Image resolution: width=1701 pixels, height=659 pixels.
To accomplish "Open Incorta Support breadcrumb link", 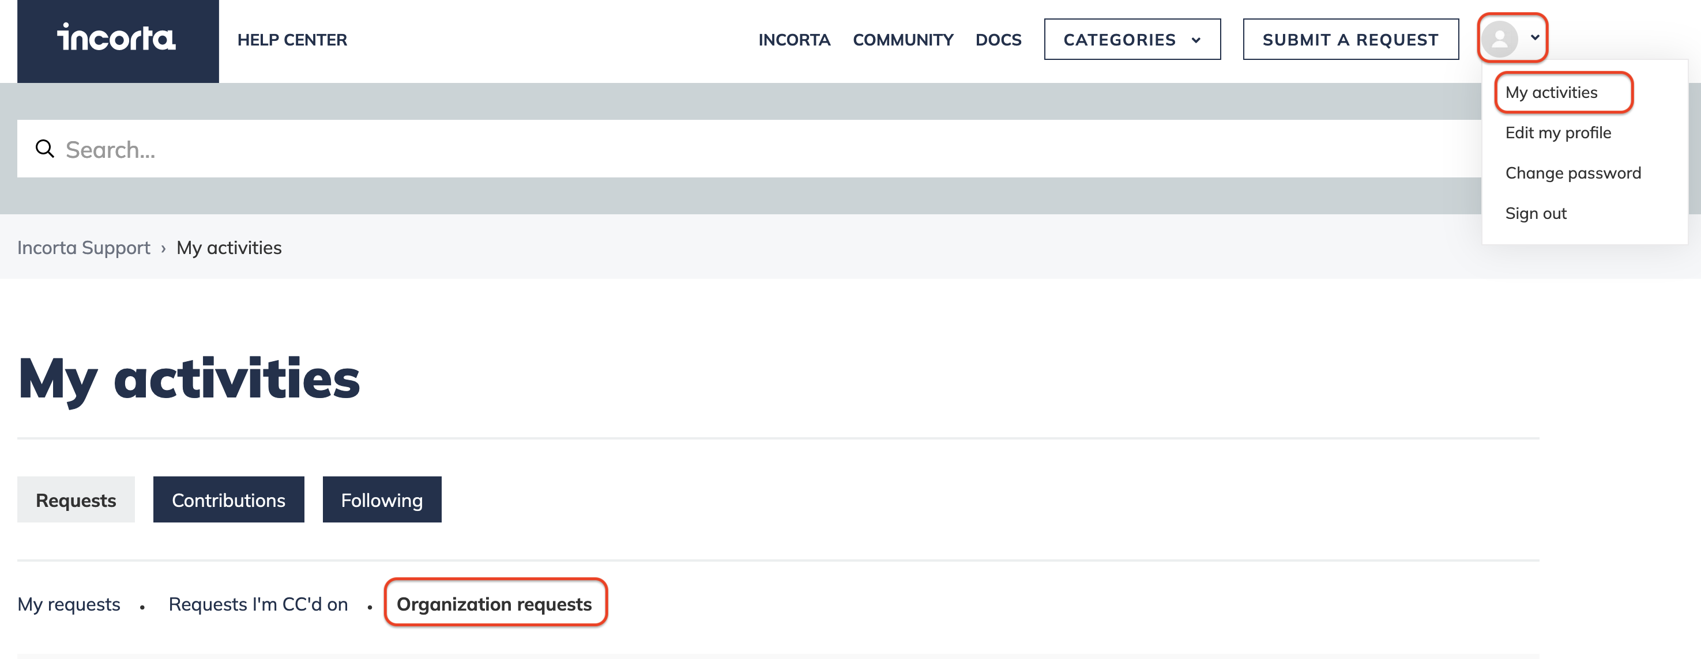I will pyautogui.click(x=84, y=247).
